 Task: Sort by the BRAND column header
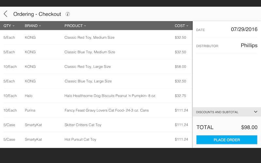click(33, 26)
